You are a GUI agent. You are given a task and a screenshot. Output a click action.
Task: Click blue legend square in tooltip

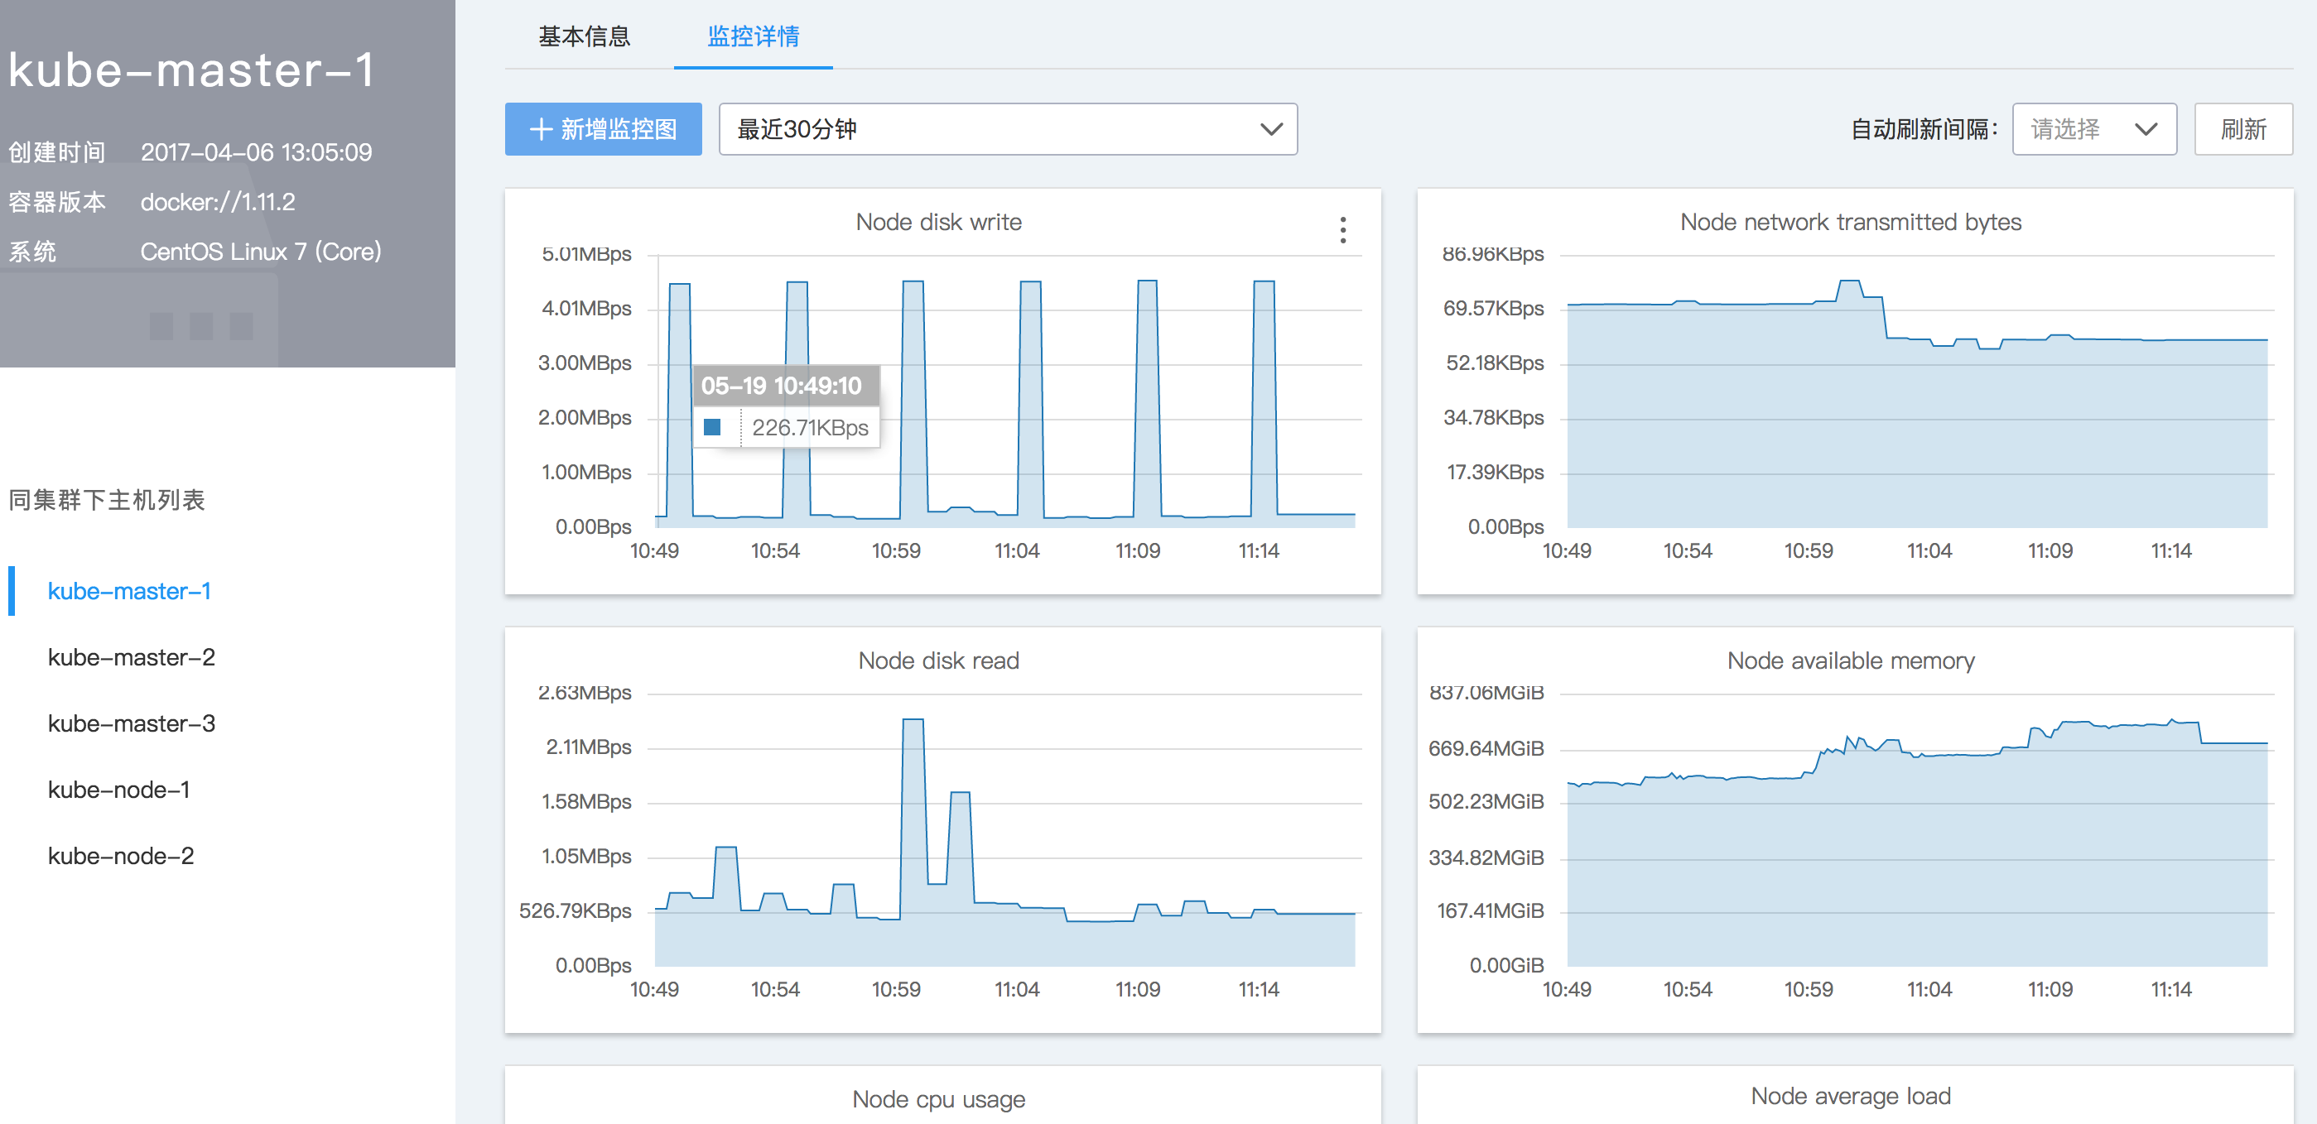[711, 427]
